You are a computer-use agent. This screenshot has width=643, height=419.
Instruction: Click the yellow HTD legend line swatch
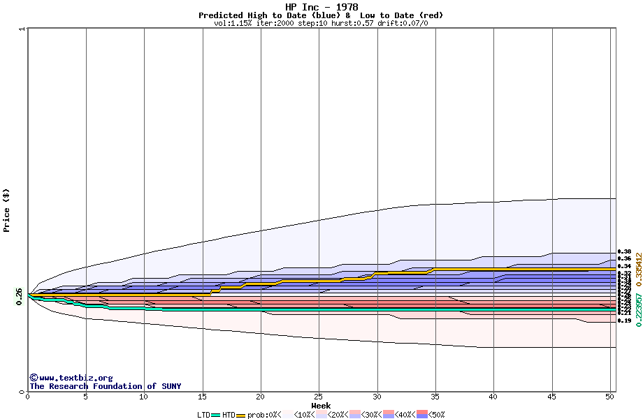(x=240, y=416)
